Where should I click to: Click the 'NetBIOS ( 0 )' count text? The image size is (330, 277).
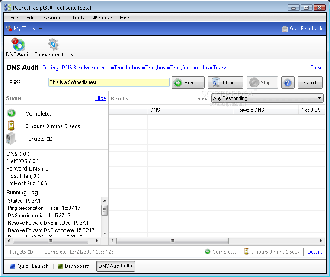(23, 161)
